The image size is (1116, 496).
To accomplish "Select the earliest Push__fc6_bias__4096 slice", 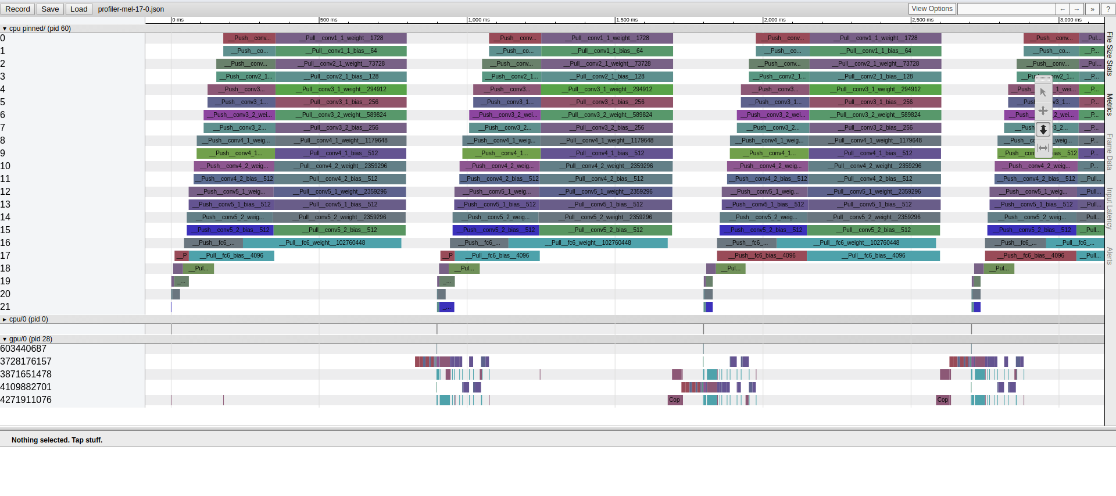I will pyautogui.click(x=182, y=256).
